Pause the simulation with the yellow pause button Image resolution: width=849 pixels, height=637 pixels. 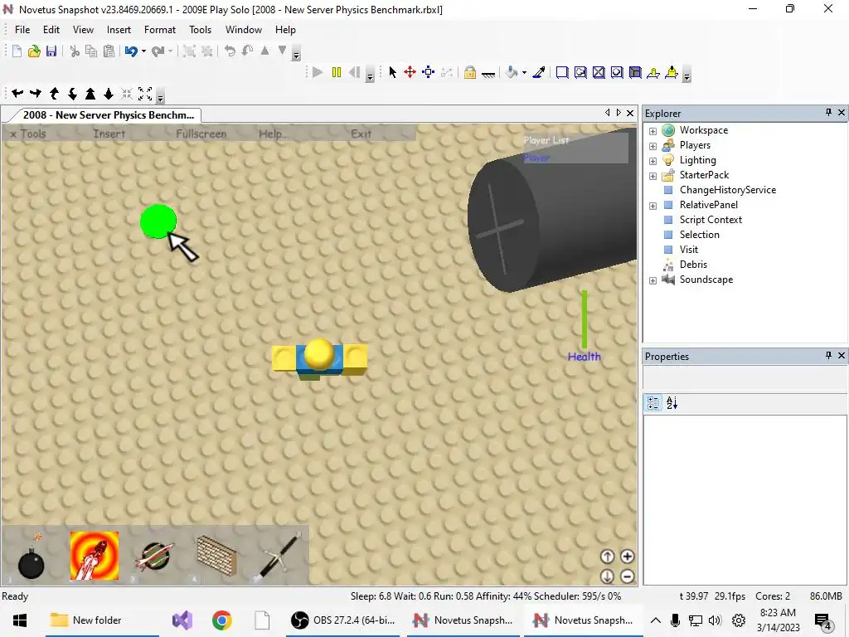coord(337,72)
